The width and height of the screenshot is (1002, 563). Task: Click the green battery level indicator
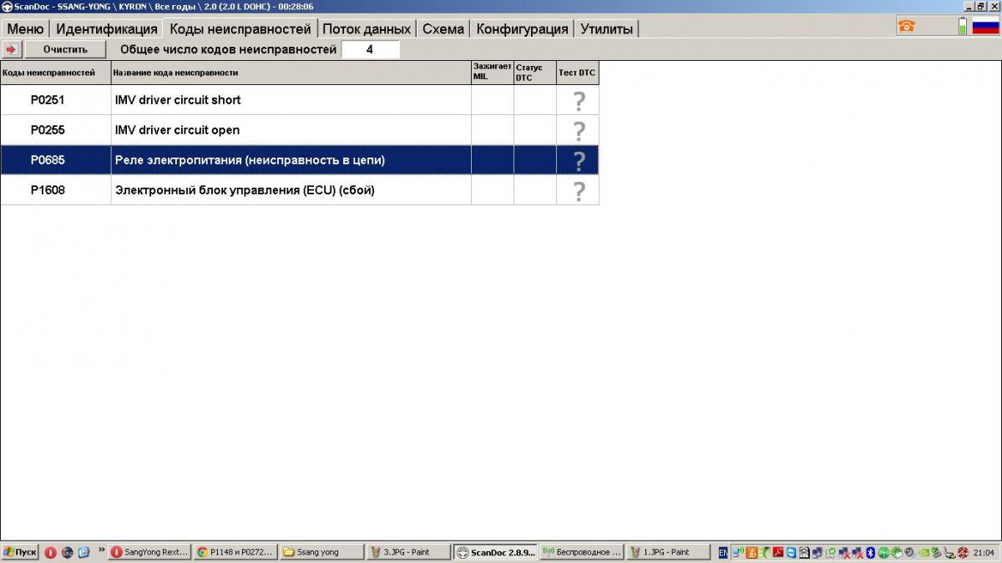pyautogui.click(x=962, y=26)
